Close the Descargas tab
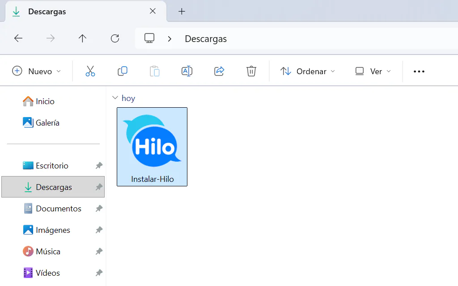 (x=153, y=11)
